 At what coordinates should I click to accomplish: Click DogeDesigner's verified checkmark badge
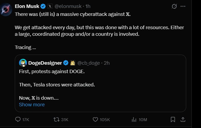(66, 63)
